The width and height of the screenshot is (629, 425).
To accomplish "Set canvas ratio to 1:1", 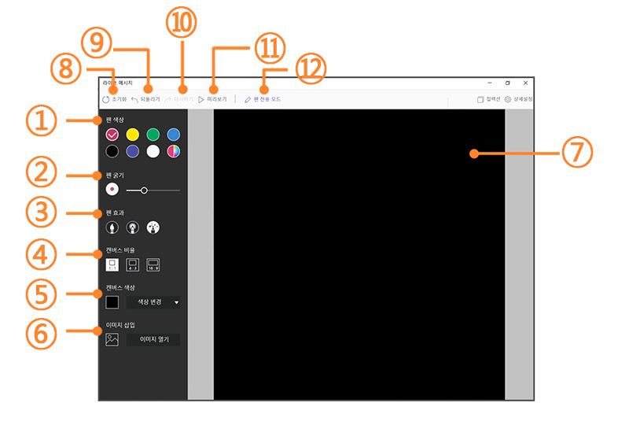I will pyautogui.click(x=112, y=264).
